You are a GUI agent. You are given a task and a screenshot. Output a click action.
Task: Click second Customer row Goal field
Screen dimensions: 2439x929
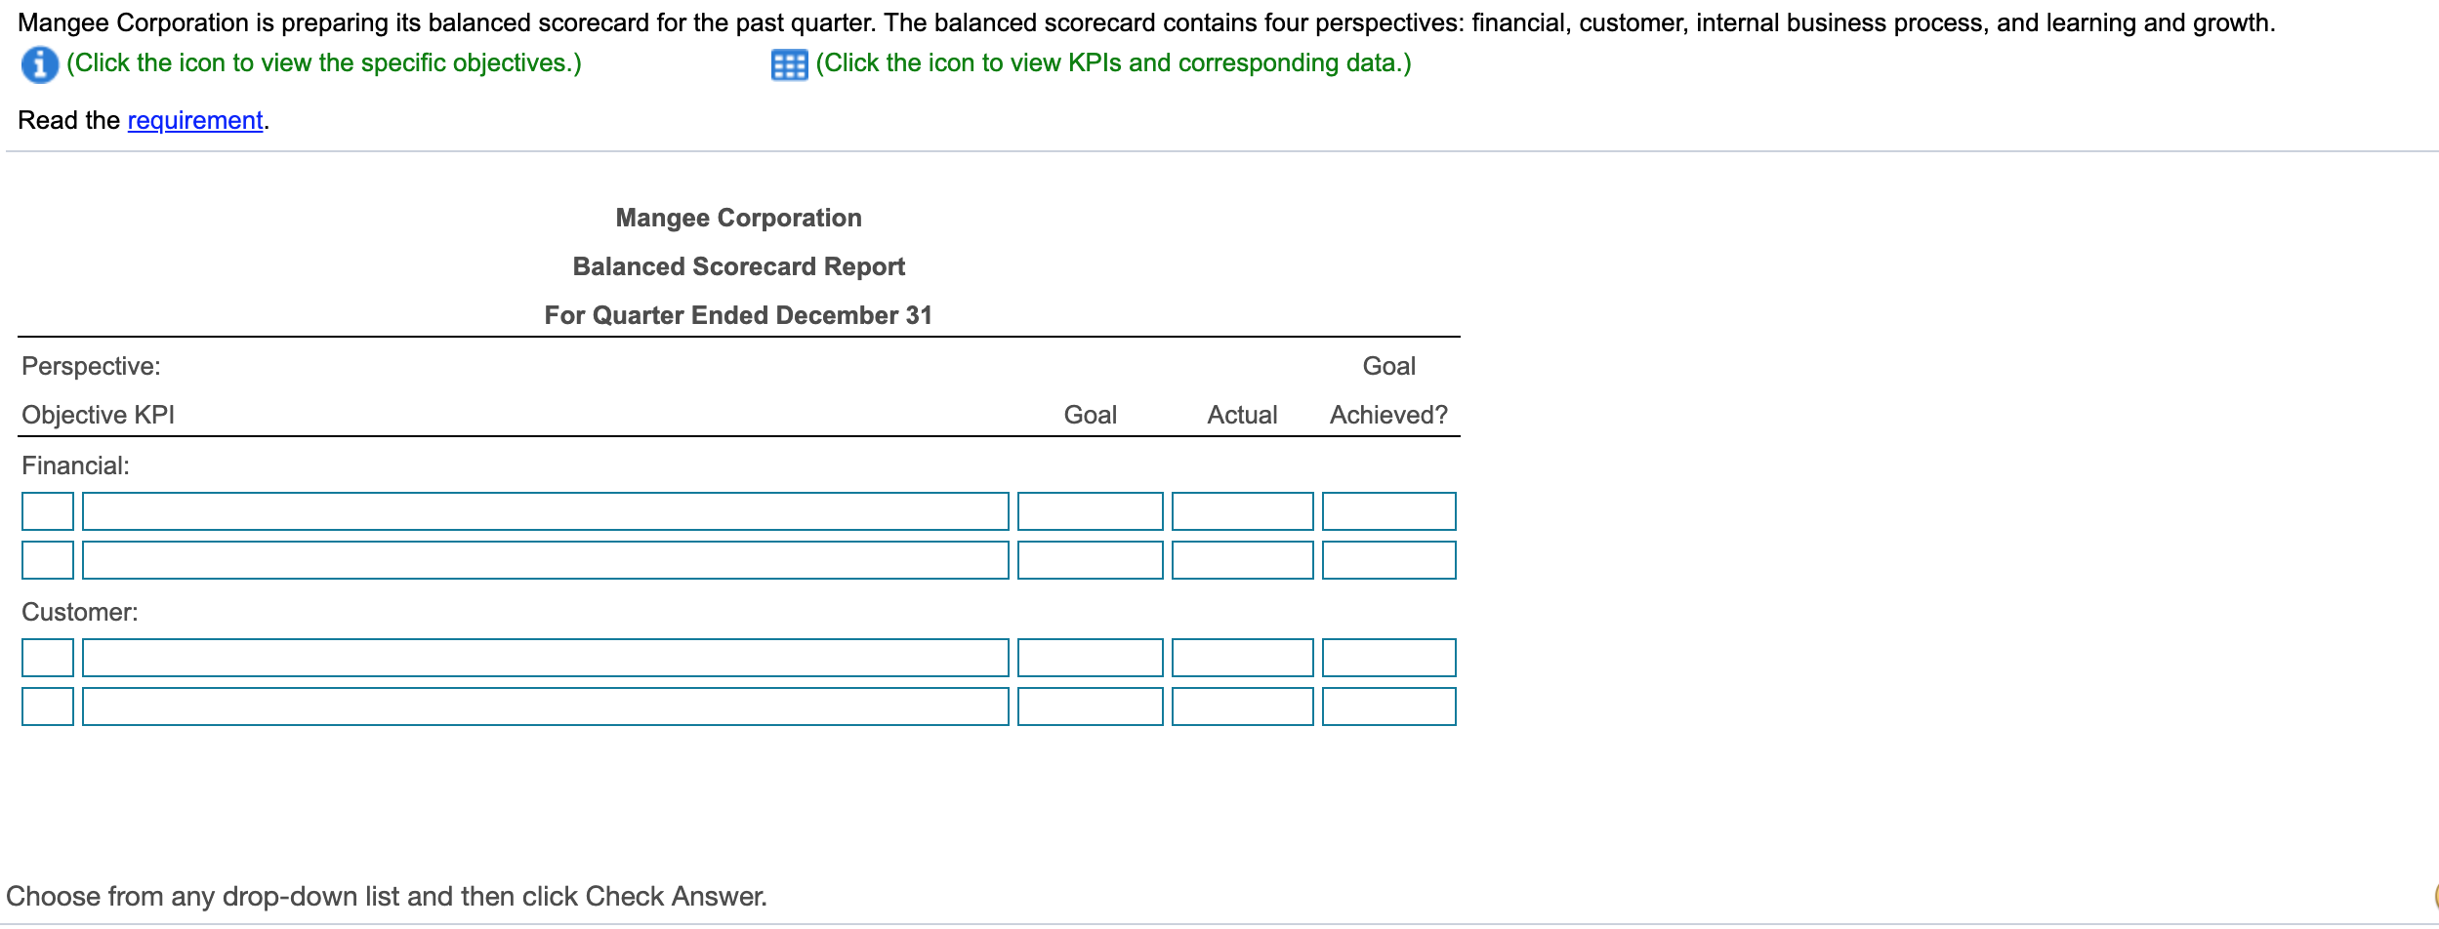(x=1090, y=707)
